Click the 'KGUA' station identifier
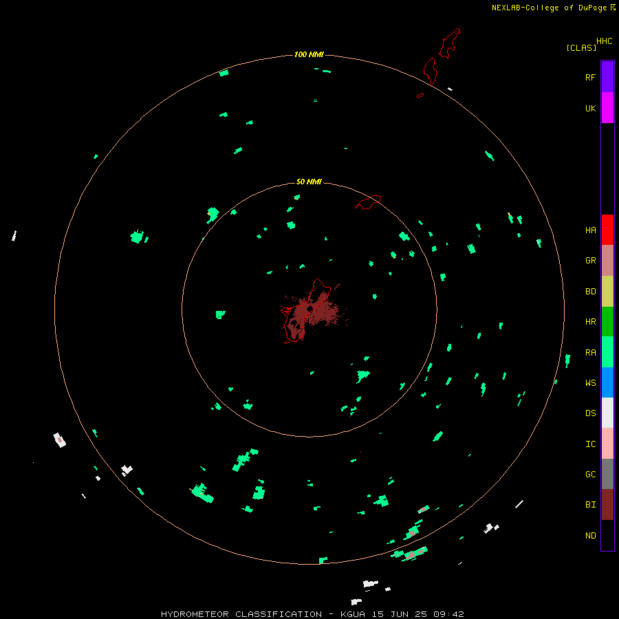Screen dimensions: 619x619 353,614
